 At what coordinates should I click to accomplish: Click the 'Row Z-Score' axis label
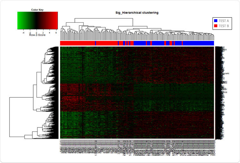click(x=37, y=35)
